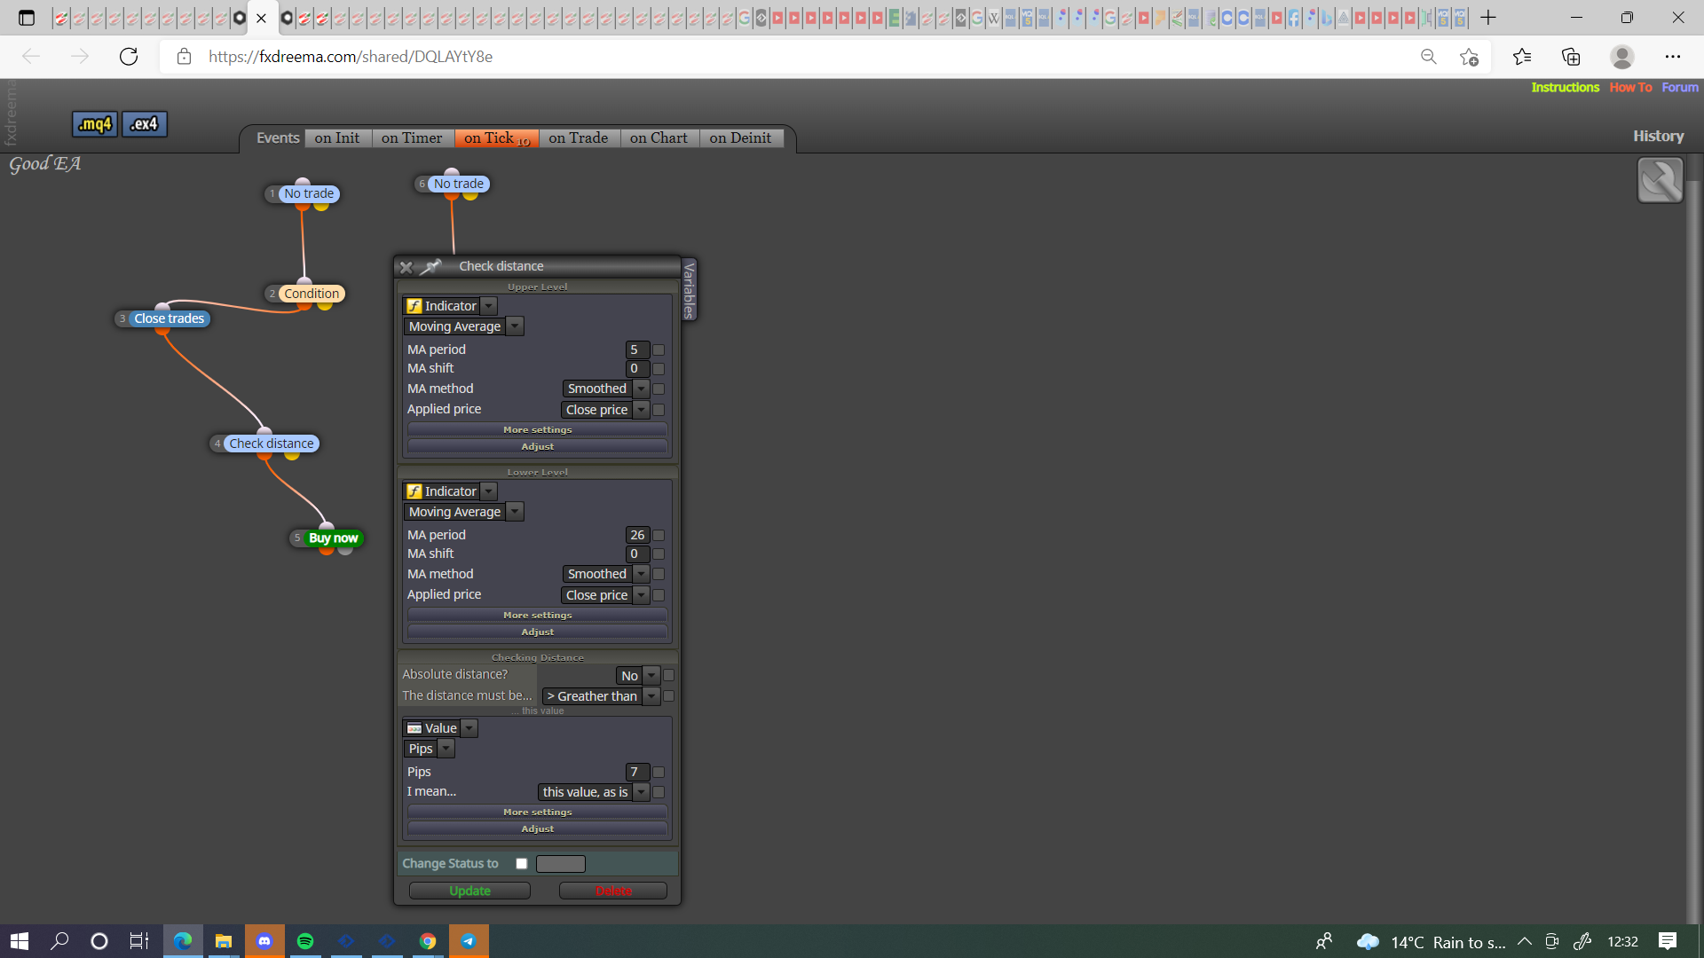The image size is (1704, 958).
Task: Toggle checkbox beside upper MA shift
Action: click(659, 369)
